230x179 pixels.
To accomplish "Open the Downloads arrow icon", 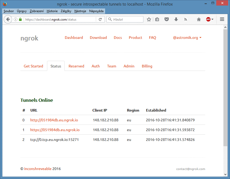I will [176, 19].
